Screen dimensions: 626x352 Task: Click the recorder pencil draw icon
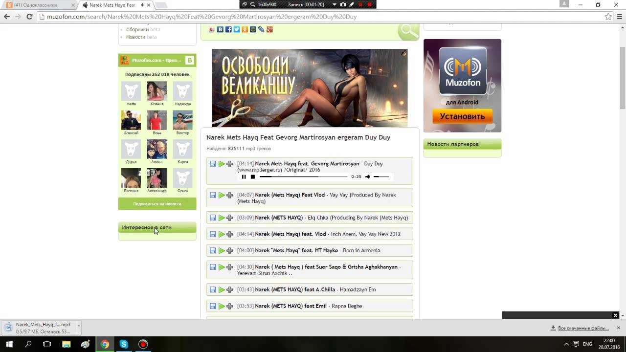[x=352, y=4]
